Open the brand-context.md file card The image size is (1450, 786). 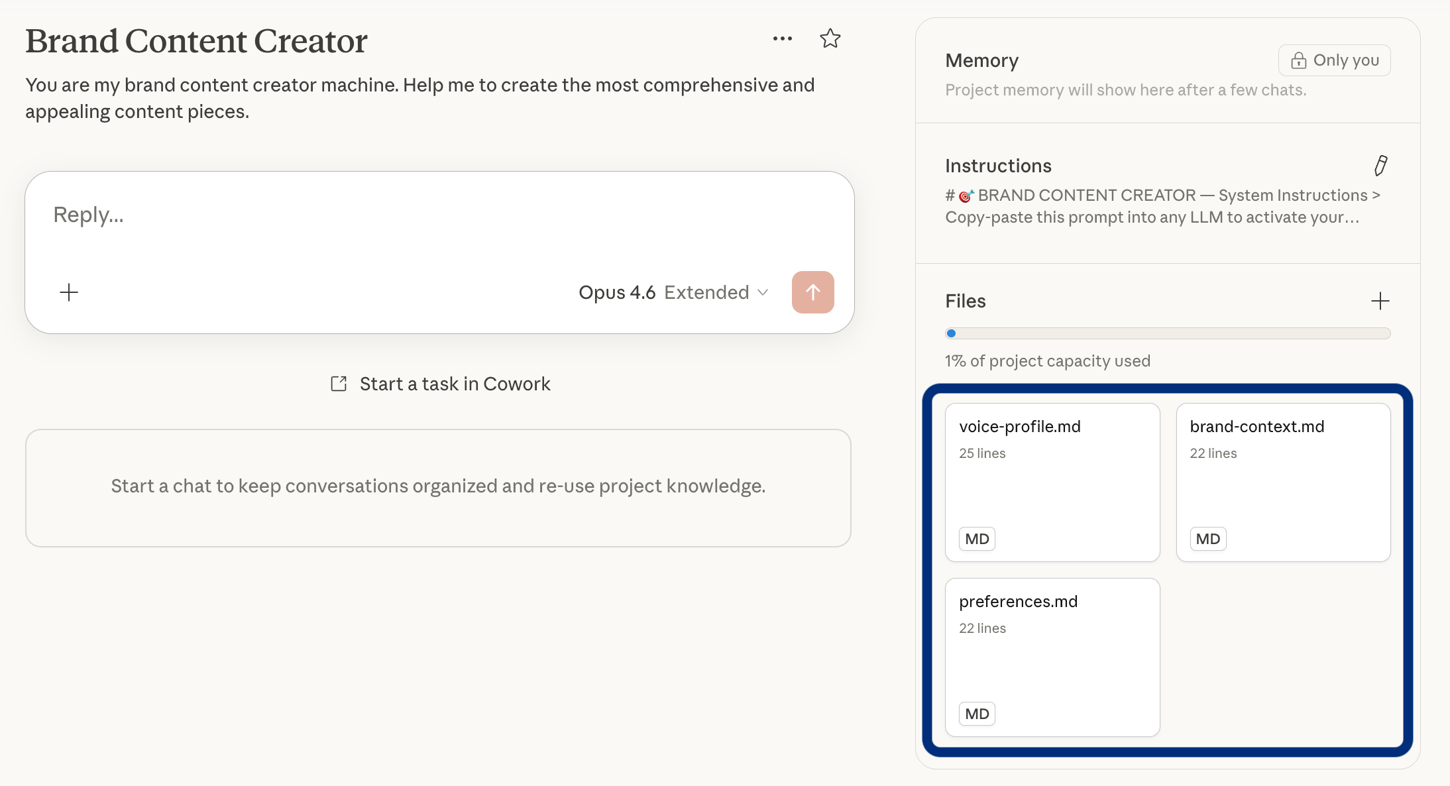[1282, 482]
